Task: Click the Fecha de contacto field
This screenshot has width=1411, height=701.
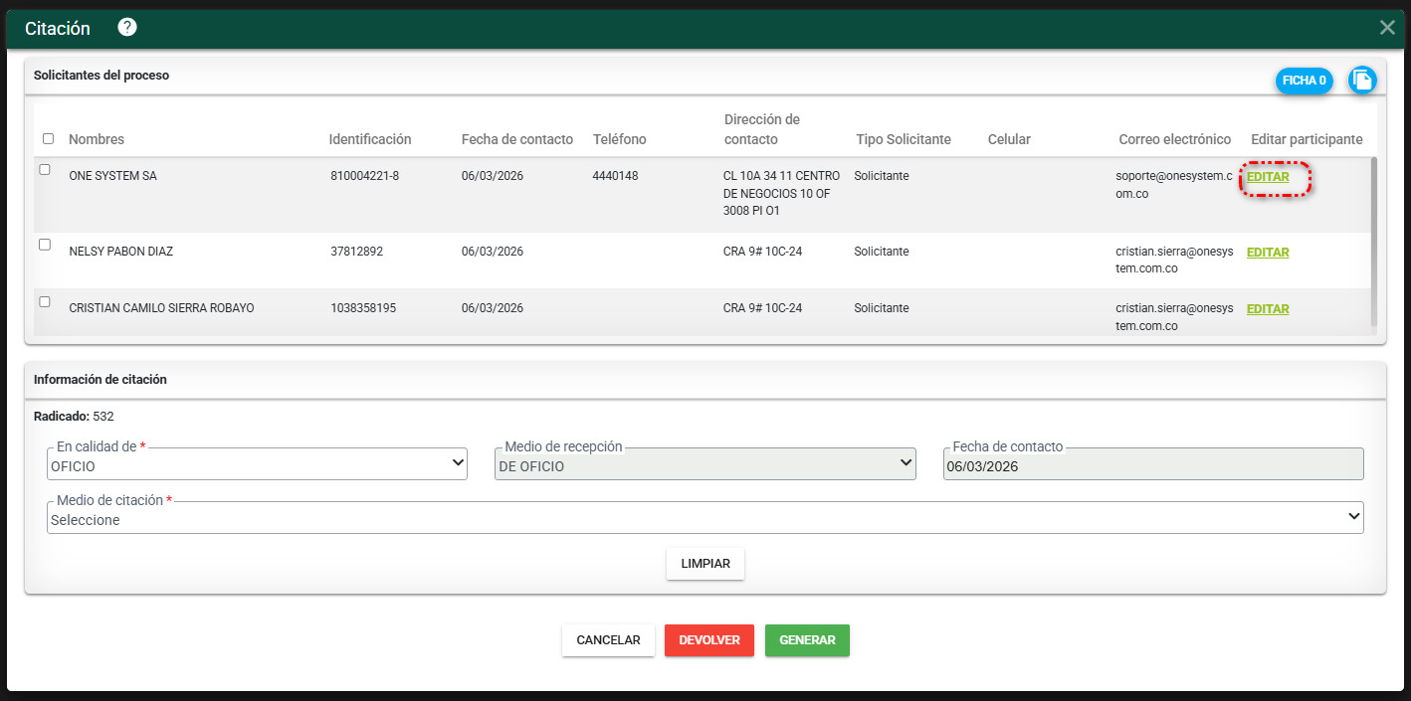Action: pos(1152,465)
